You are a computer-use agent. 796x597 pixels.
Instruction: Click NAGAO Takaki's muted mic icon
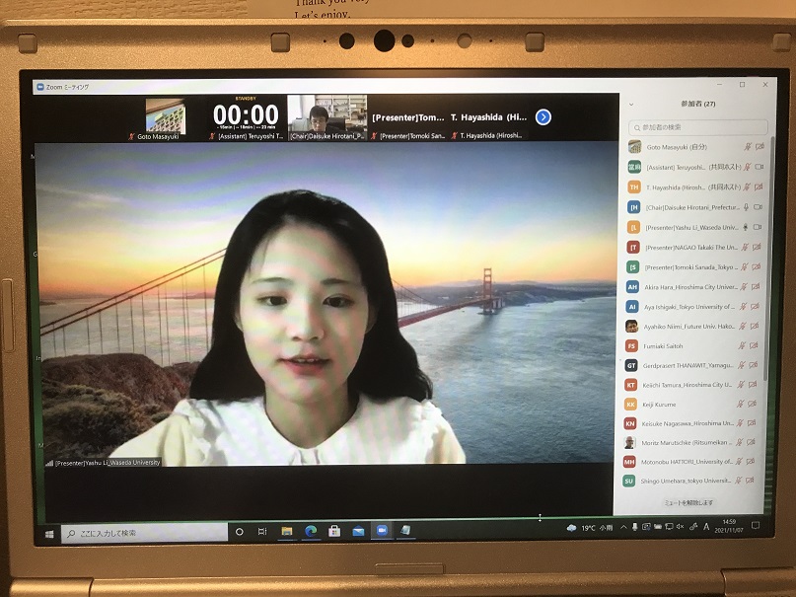(745, 248)
